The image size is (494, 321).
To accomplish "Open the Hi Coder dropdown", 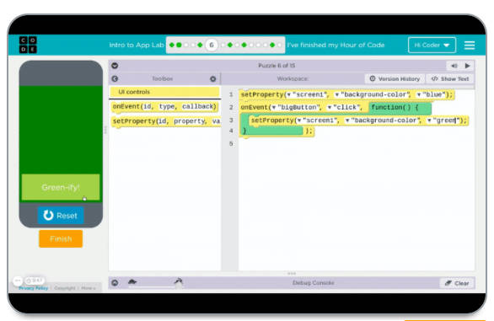I will [432, 45].
